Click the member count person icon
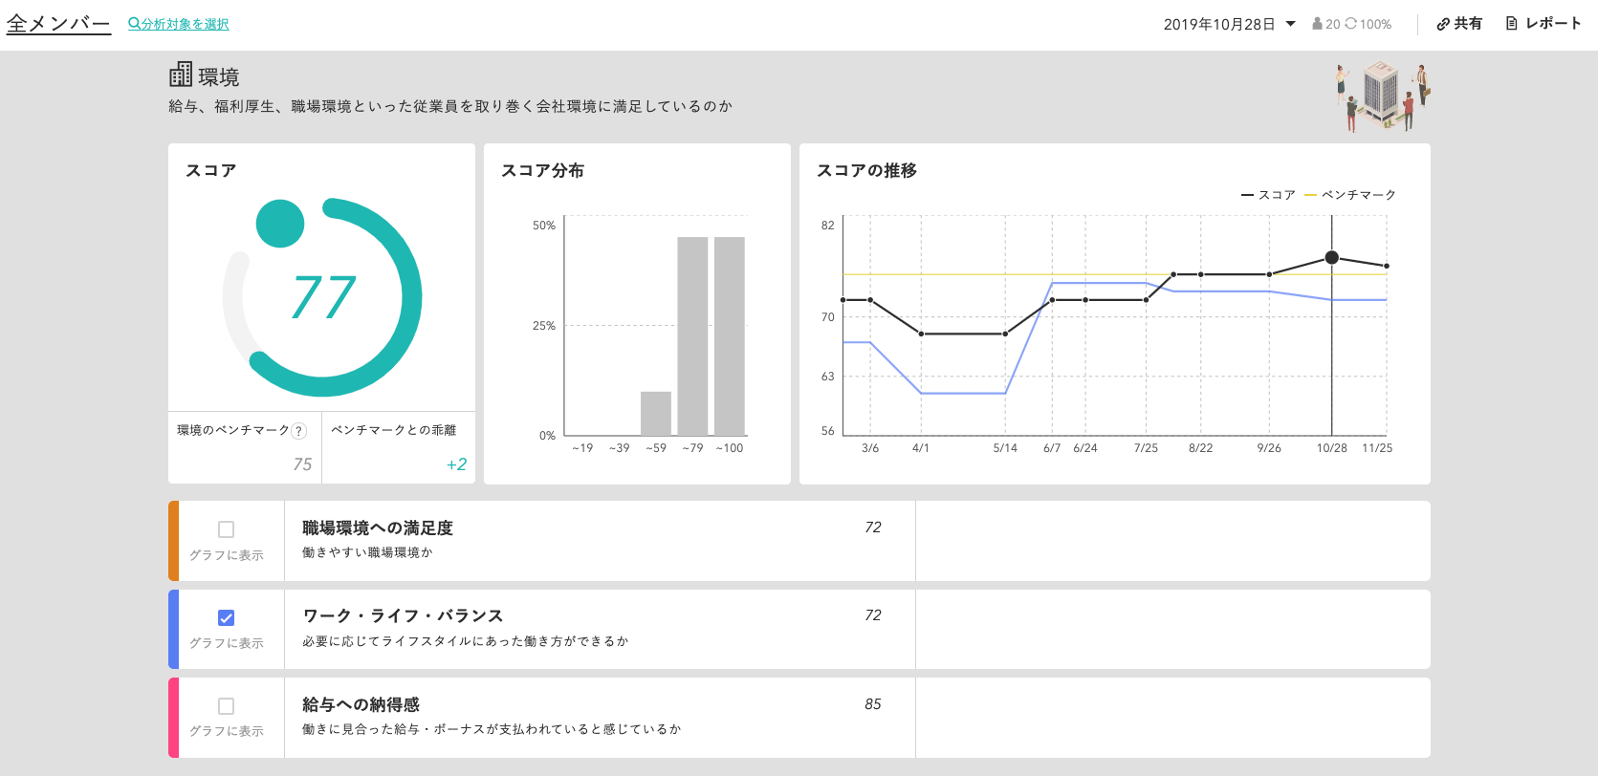The height and width of the screenshot is (776, 1598). click(1317, 24)
